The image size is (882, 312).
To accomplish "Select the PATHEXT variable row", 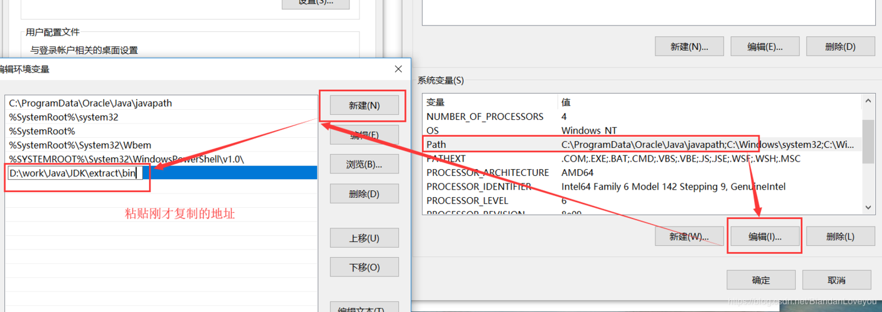I will (x=642, y=158).
